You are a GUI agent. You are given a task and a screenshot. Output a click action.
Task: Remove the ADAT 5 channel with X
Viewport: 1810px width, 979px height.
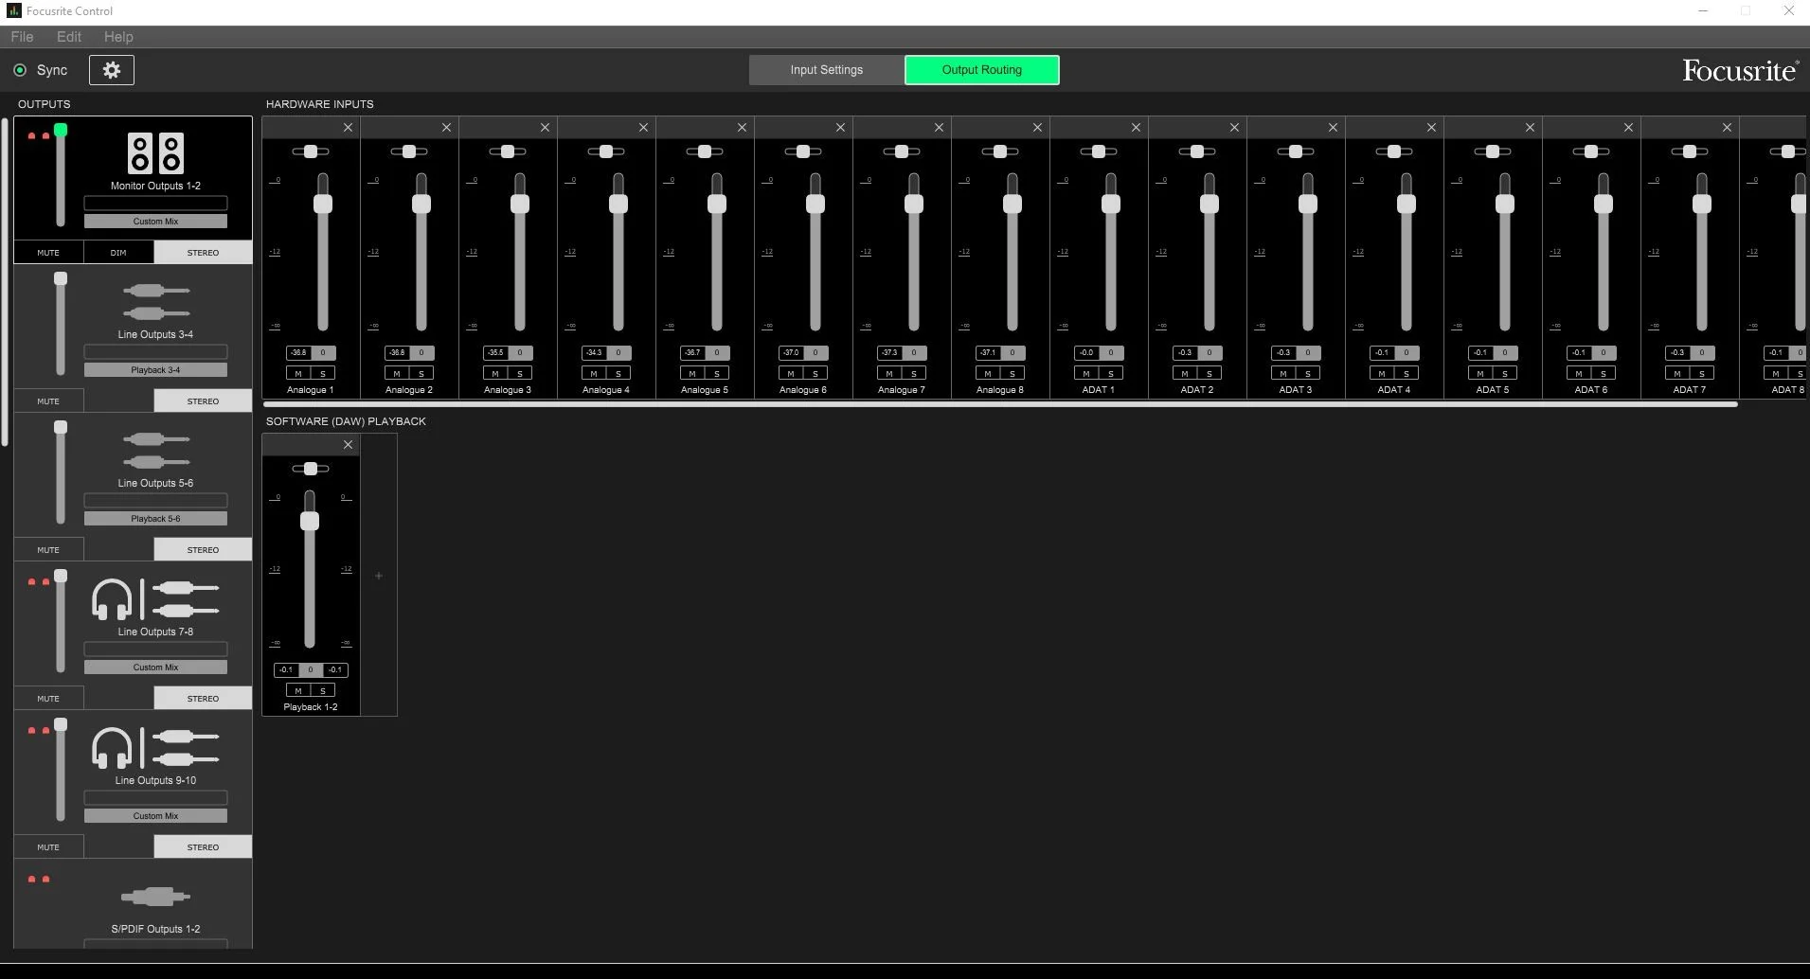pos(1530,128)
